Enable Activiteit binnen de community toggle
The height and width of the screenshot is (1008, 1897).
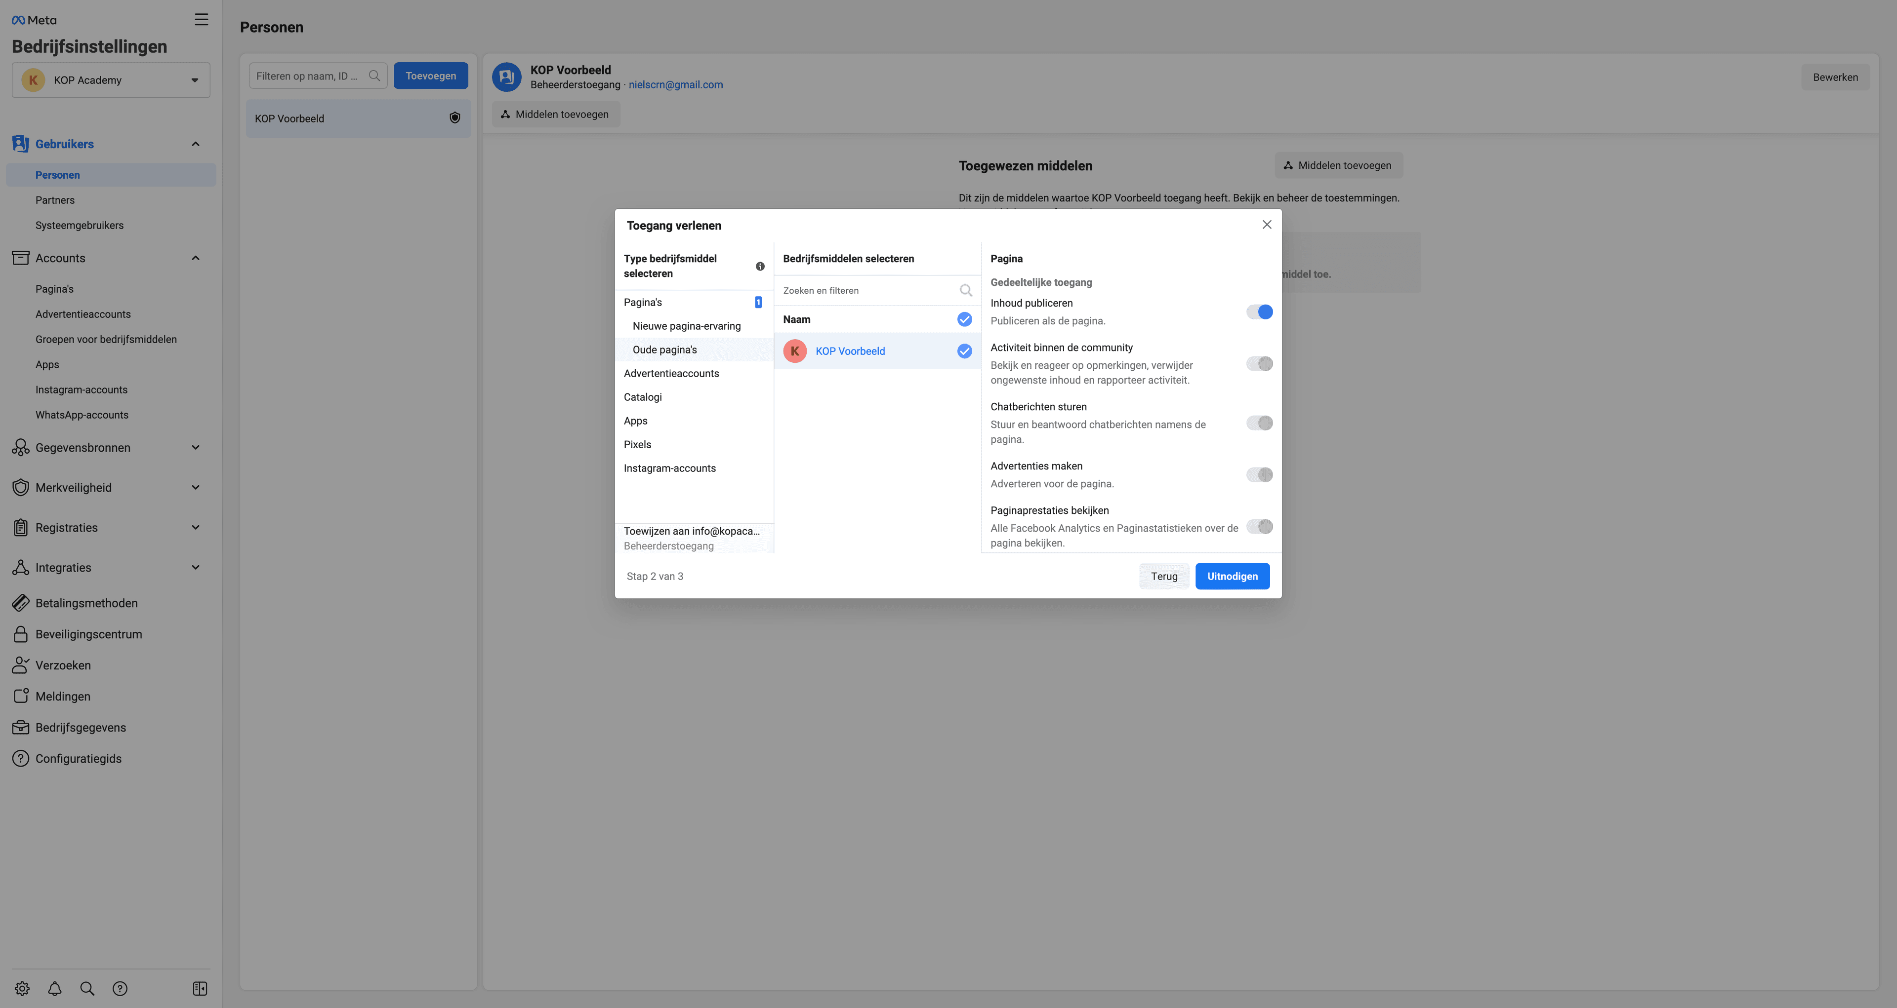tap(1259, 363)
